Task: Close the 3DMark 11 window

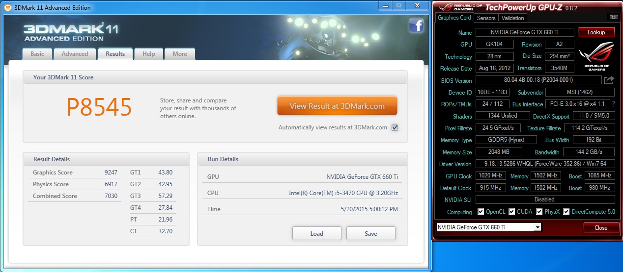Action: (418, 6)
